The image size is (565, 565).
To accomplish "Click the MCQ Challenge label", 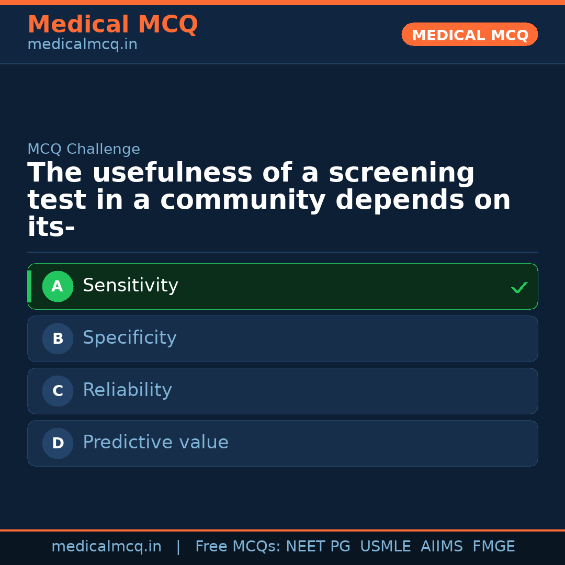I will click(84, 149).
